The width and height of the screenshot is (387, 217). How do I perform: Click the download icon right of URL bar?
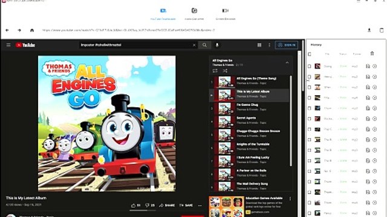[369, 30]
